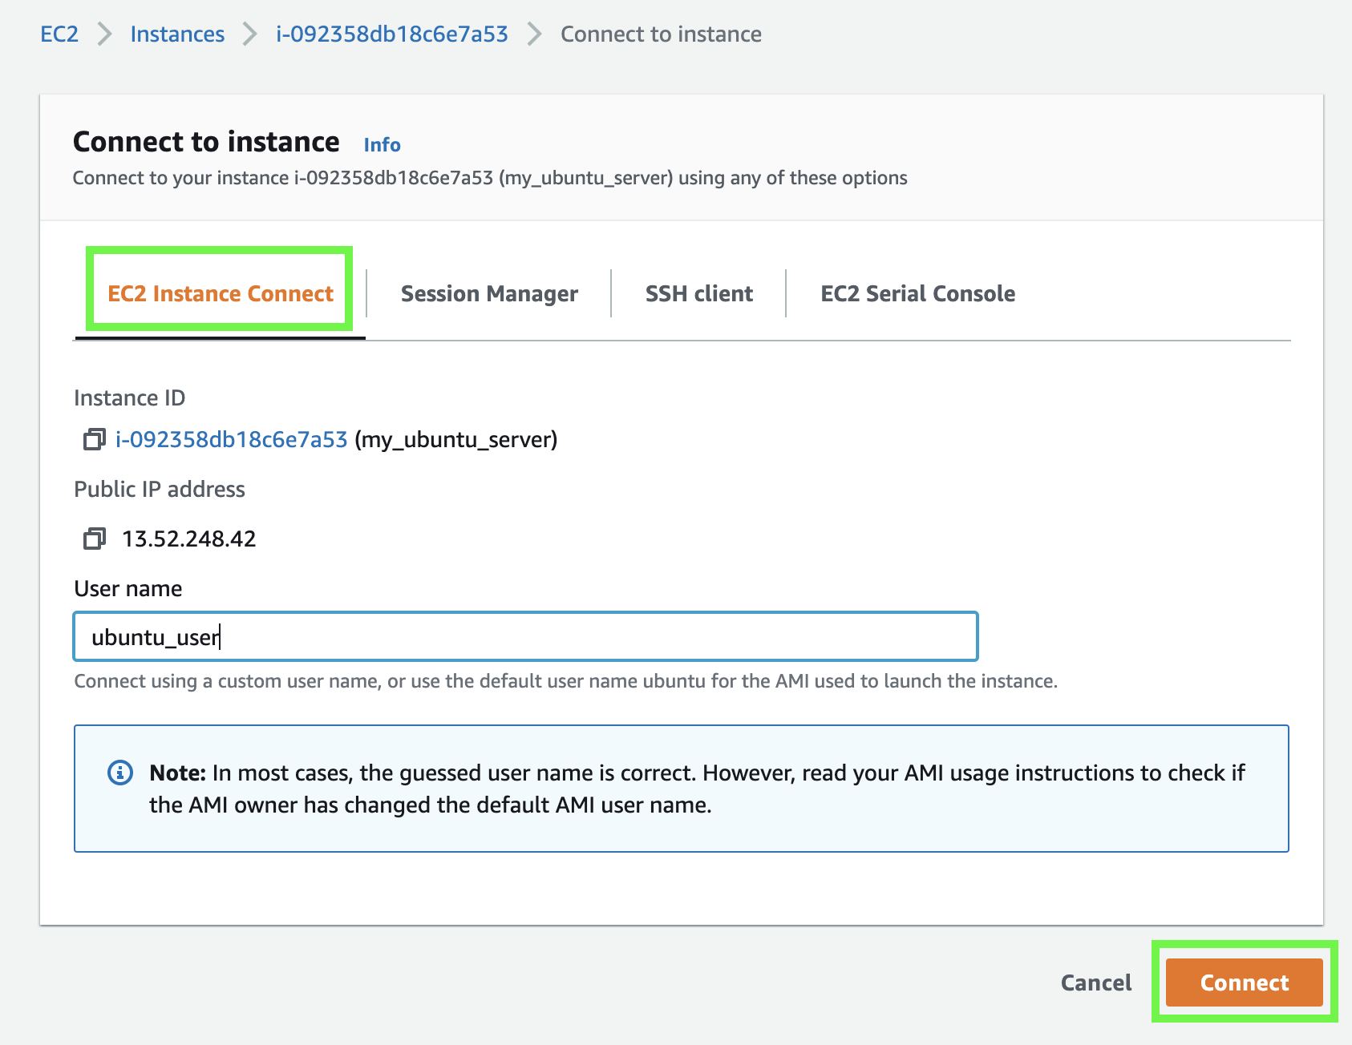Switch to the SSH client tab
The height and width of the screenshot is (1045, 1352).
(x=698, y=293)
